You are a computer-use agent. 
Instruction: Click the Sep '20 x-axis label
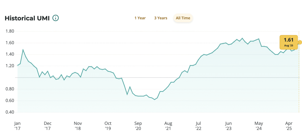[x=138, y=126]
